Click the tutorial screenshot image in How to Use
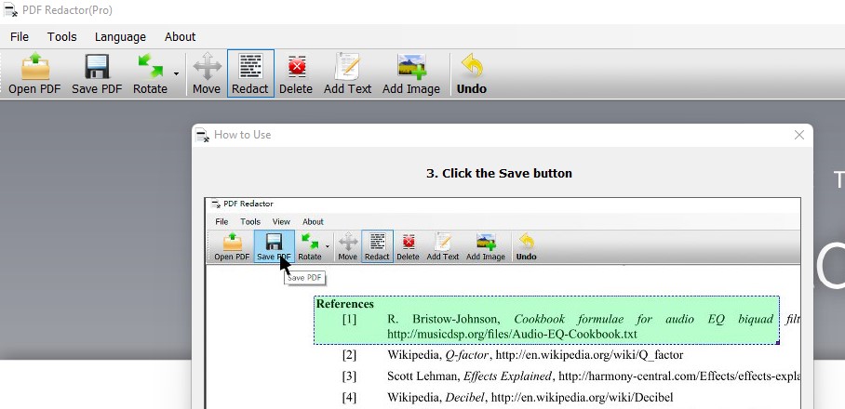845x409 pixels. click(x=503, y=303)
